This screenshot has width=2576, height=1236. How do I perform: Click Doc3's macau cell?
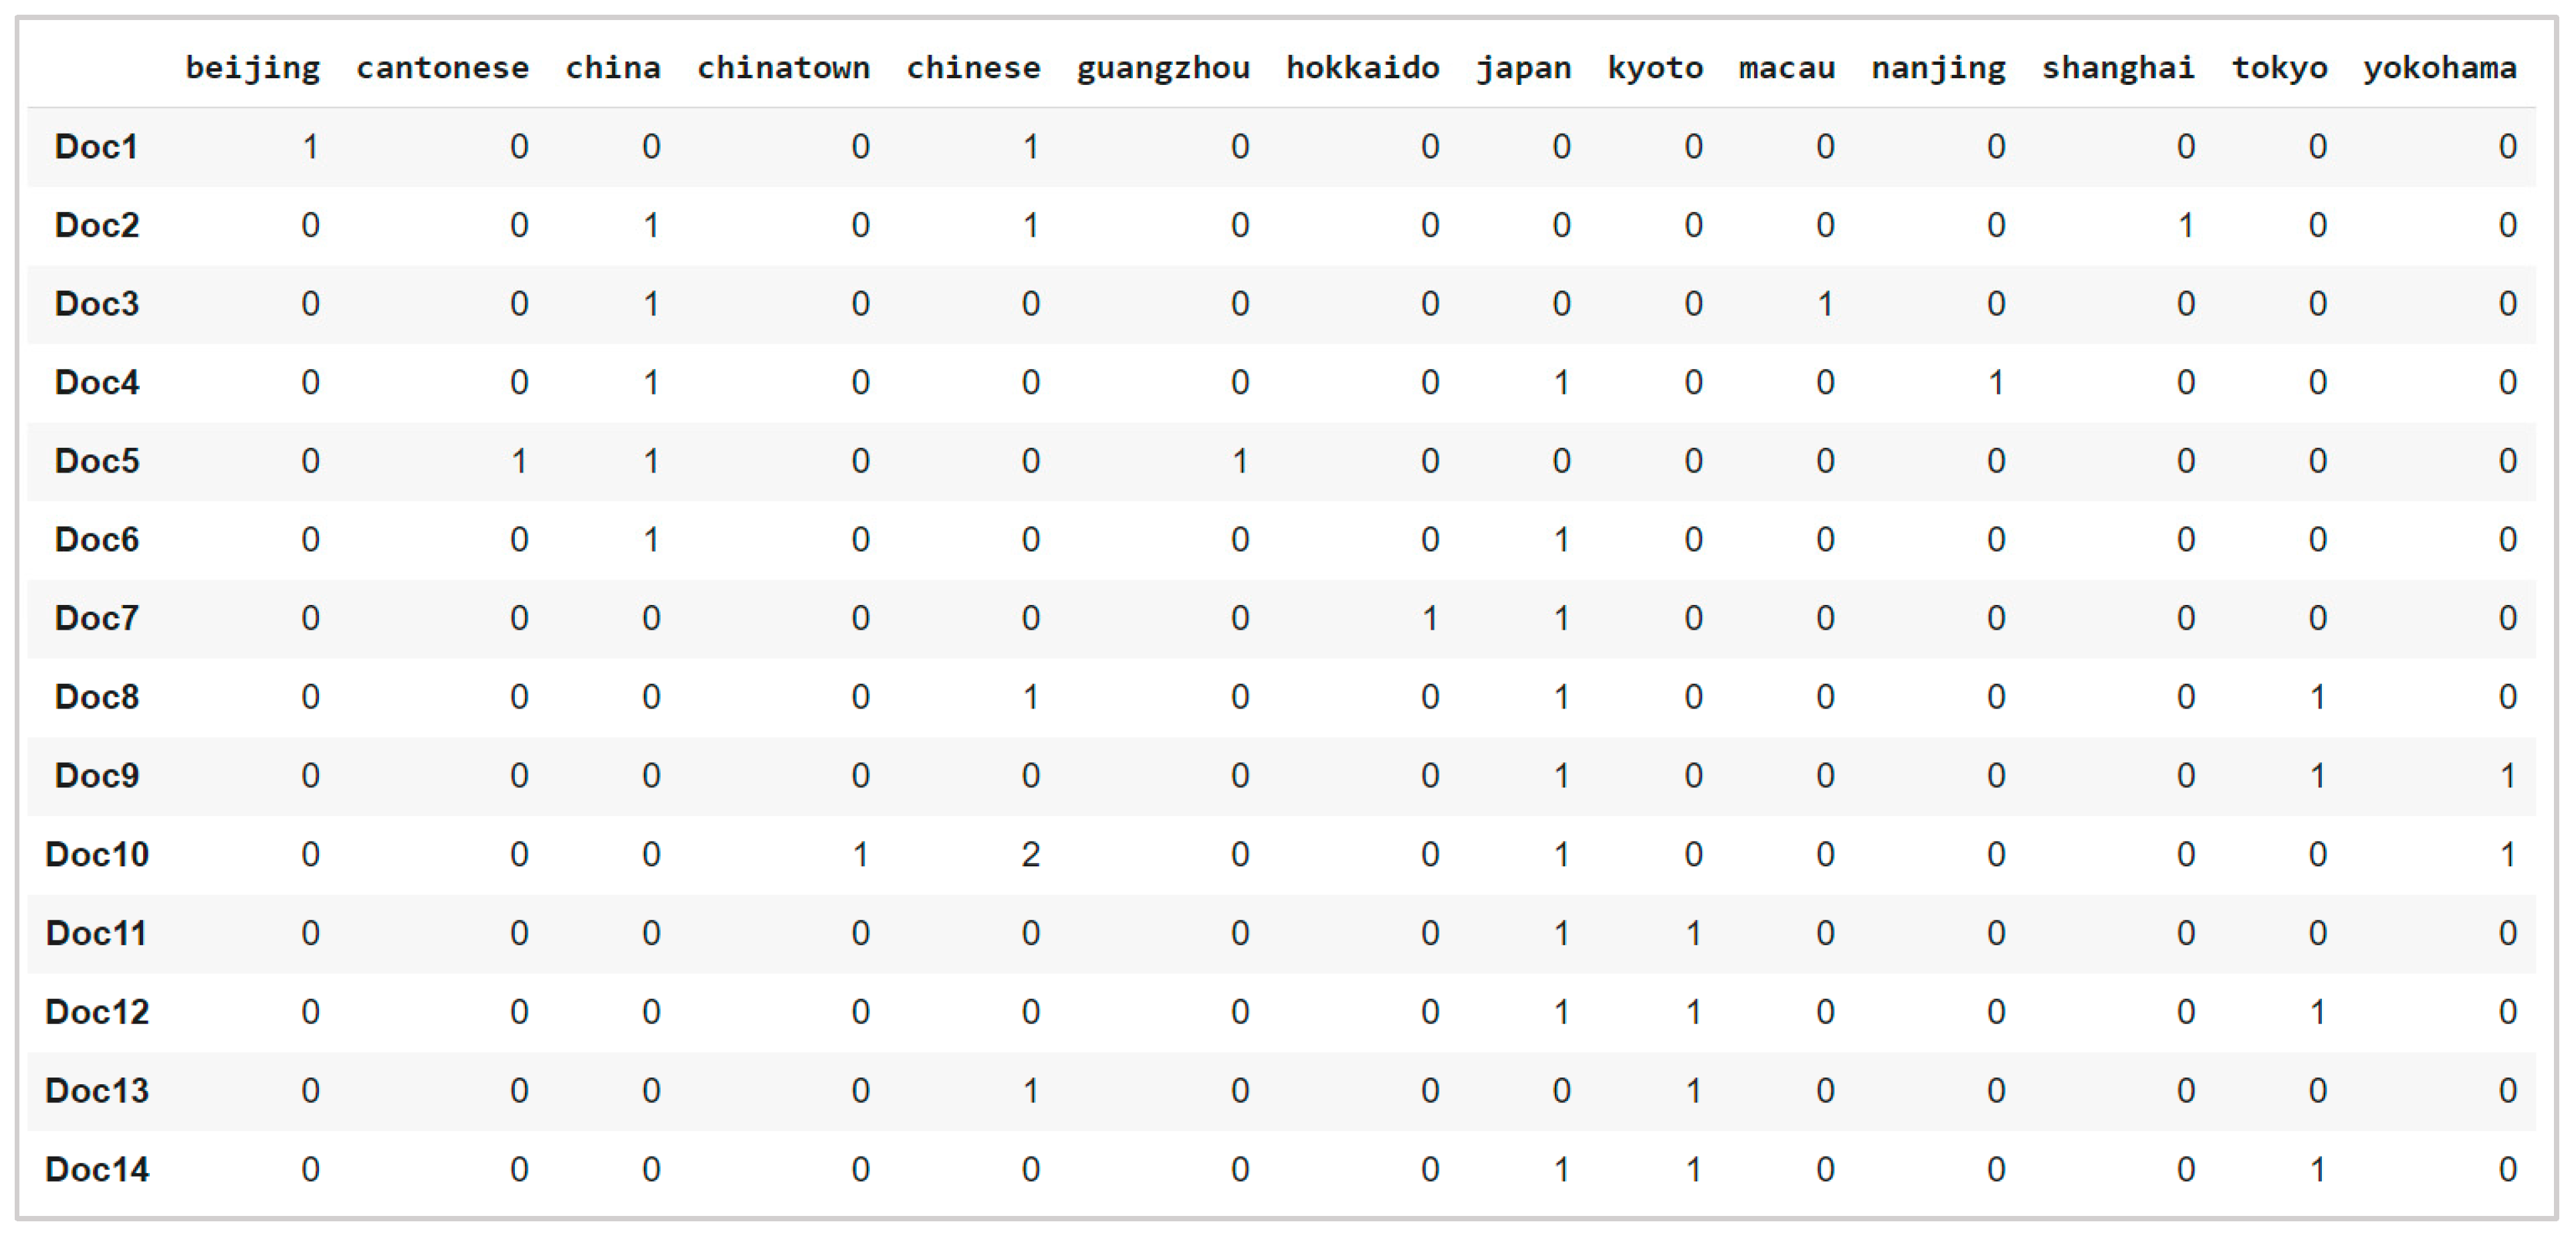pyautogui.click(x=1824, y=303)
